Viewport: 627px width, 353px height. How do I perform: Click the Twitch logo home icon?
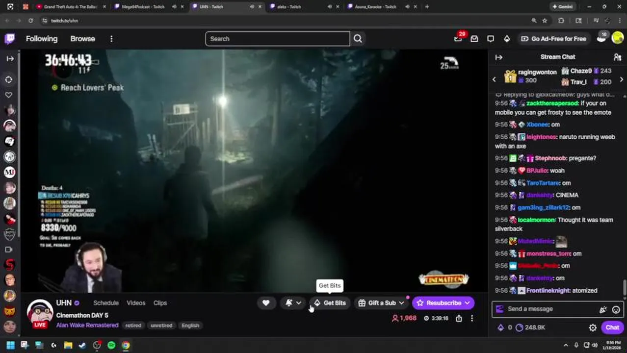pos(10,39)
